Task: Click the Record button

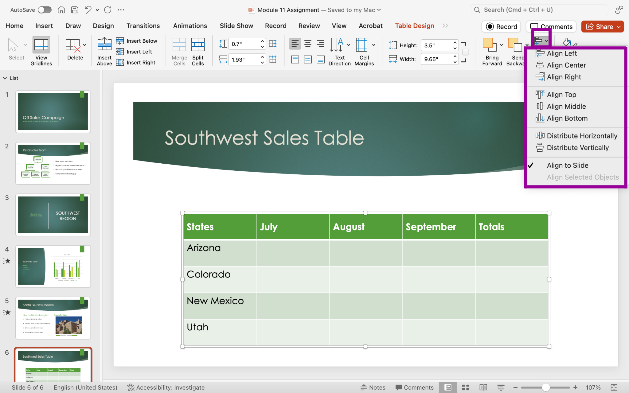Action: [501, 27]
